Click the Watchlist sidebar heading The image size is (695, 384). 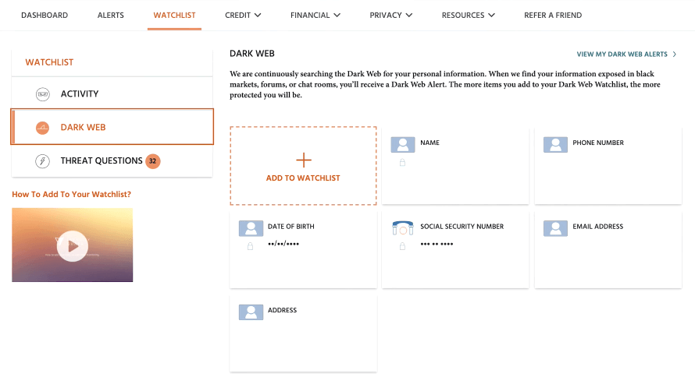pos(49,62)
